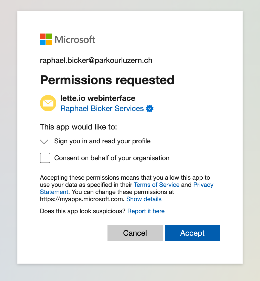Click the yellow envelope app icon
Viewport: 260px width, 281px height.
48,103
